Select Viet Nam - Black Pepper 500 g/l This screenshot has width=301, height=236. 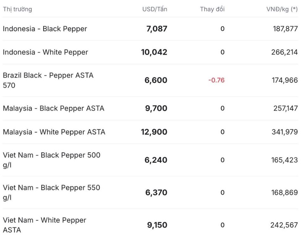tap(52, 160)
